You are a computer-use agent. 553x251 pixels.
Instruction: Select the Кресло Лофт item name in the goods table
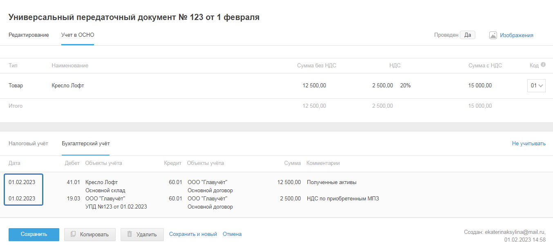click(68, 86)
